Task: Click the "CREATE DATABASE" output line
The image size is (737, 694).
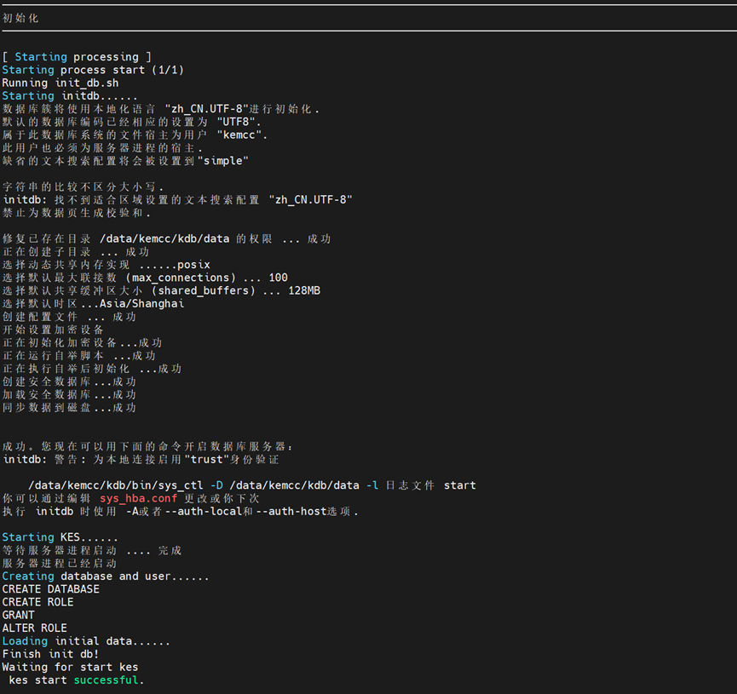Action: coord(51,589)
